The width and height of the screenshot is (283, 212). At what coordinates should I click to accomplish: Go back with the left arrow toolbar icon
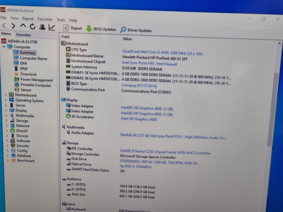4,25
